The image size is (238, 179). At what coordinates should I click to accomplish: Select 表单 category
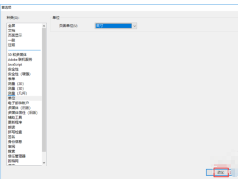coord(11,79)
